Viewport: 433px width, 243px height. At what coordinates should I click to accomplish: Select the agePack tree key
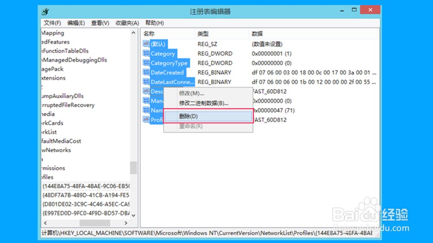click(52, 69)
